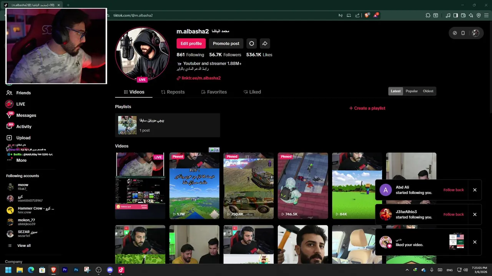
Task: Open meow in following accounts
Action: pos(22,187)
